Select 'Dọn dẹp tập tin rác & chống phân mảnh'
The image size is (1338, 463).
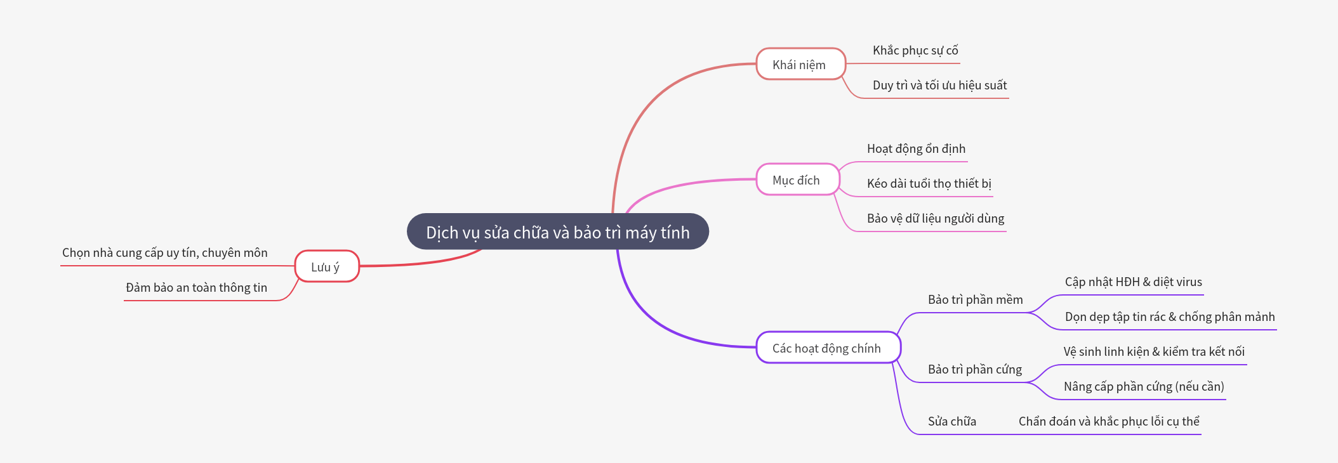1169,317
